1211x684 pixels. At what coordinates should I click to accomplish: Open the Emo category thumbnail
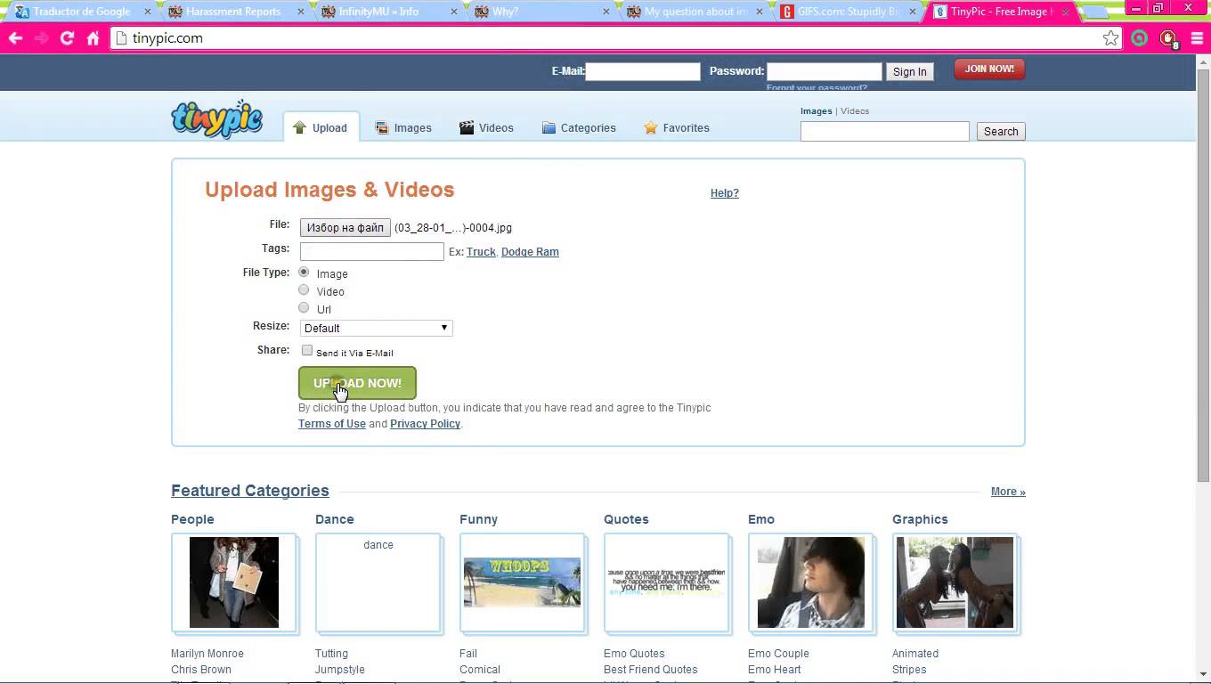[x=811, y=582]
